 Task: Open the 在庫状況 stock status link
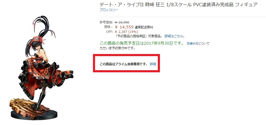[x=192, y=44]
